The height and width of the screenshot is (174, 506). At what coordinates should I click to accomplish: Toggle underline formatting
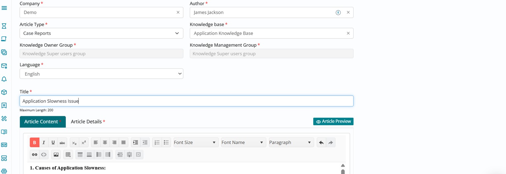tap(53, 142)
